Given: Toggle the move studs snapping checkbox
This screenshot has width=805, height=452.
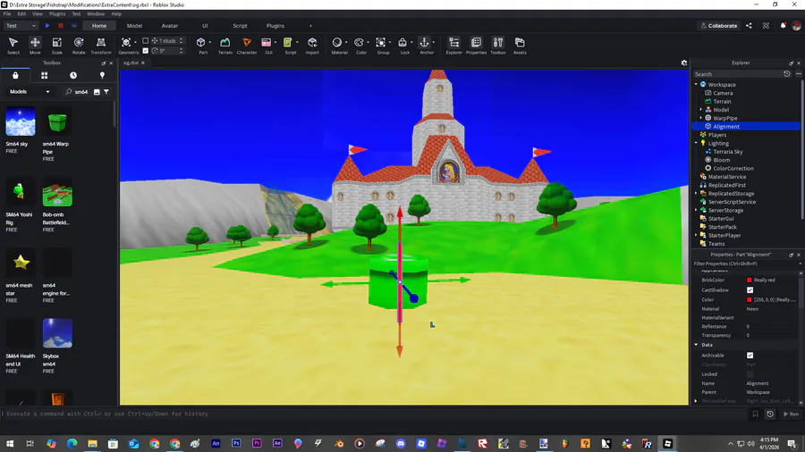Looking at the screenshot, I should click(x=145, y=40).
